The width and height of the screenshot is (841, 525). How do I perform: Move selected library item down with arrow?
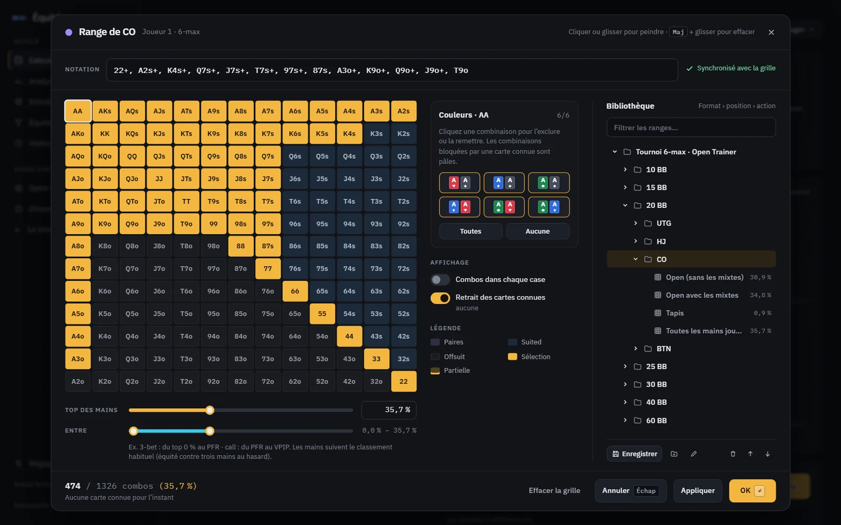pos(767,454)
